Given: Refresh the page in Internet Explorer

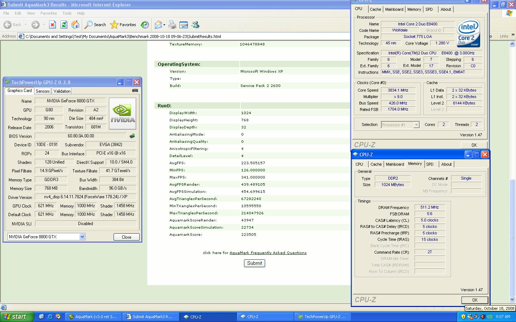Looking at the screenshot, I should [x=64, y=25].
